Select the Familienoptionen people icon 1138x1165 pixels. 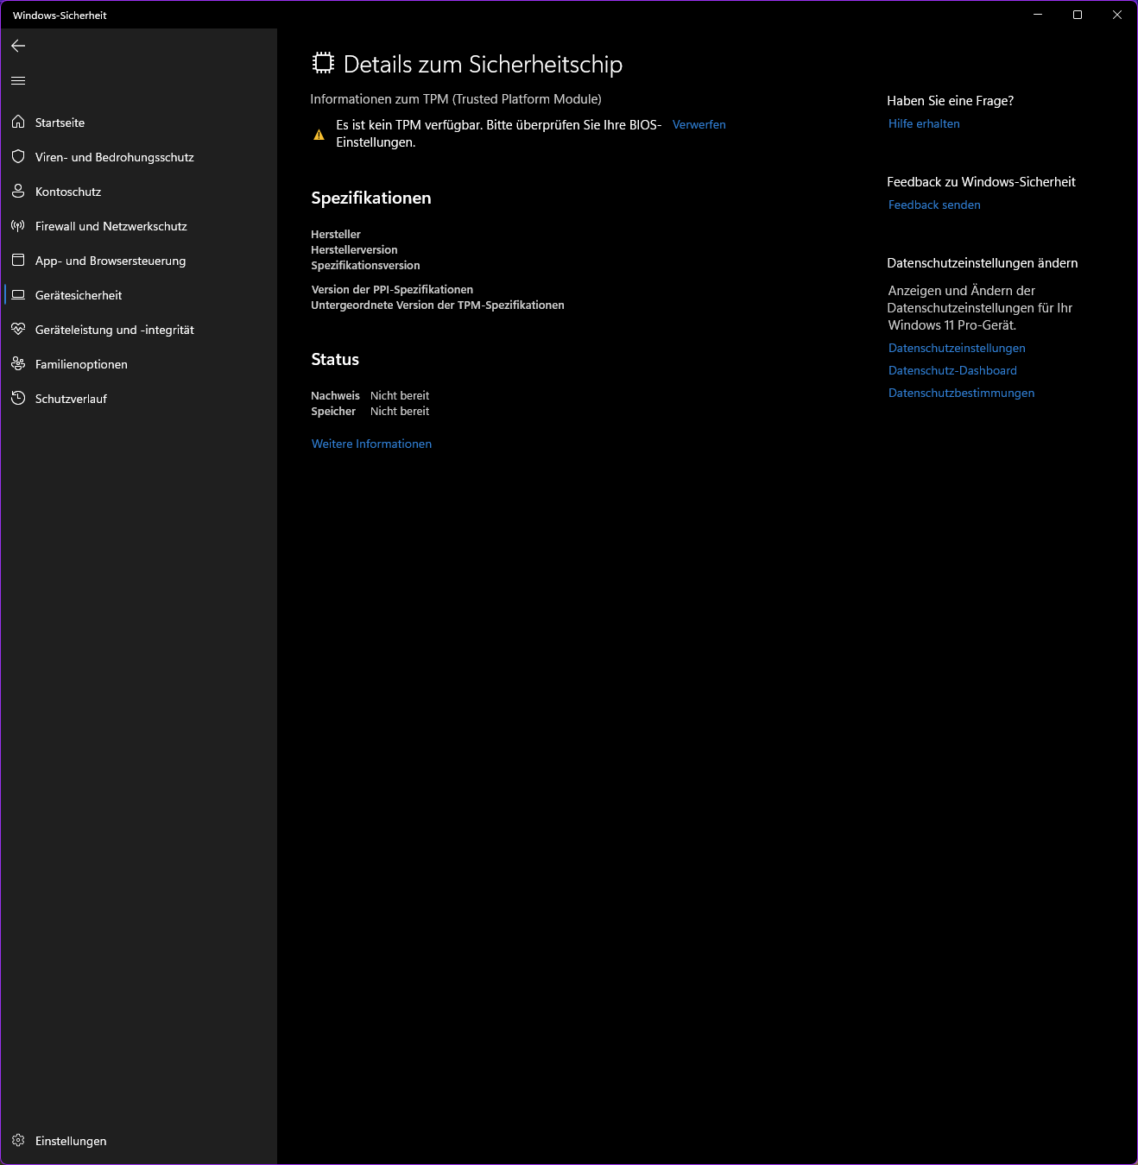point(18,363)
